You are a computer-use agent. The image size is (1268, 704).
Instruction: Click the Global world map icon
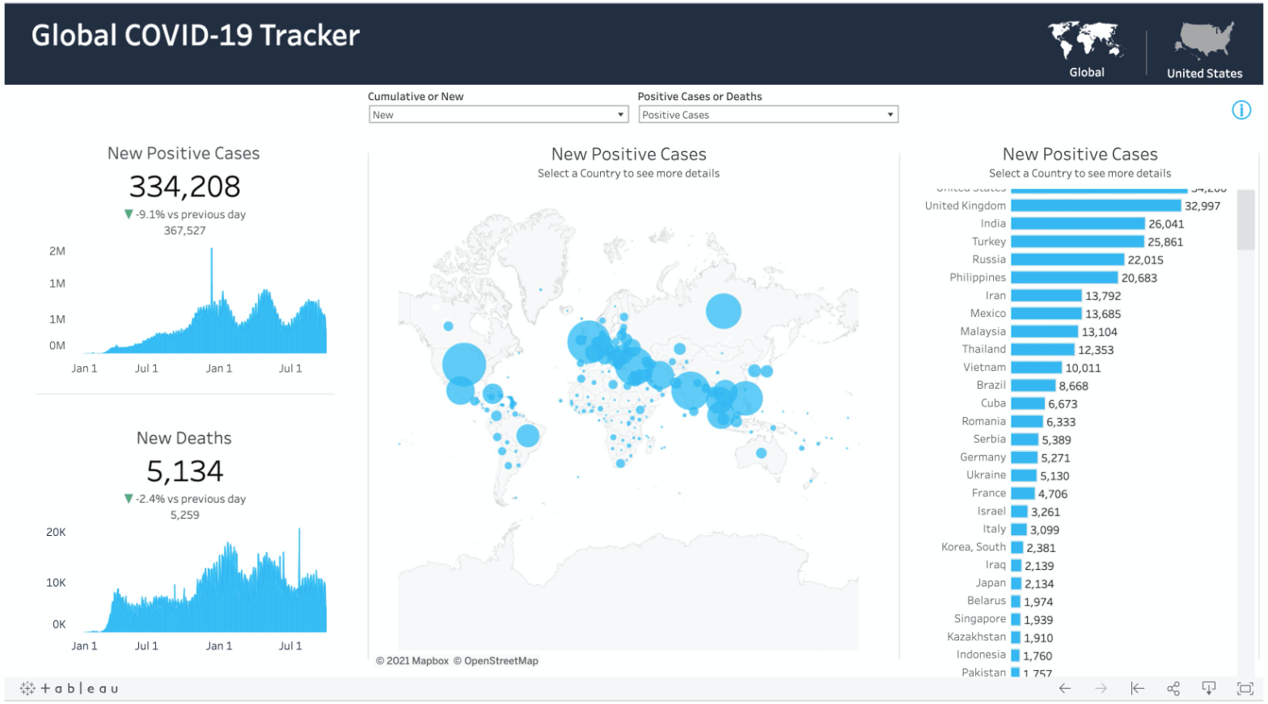[x=1085, y=40]
